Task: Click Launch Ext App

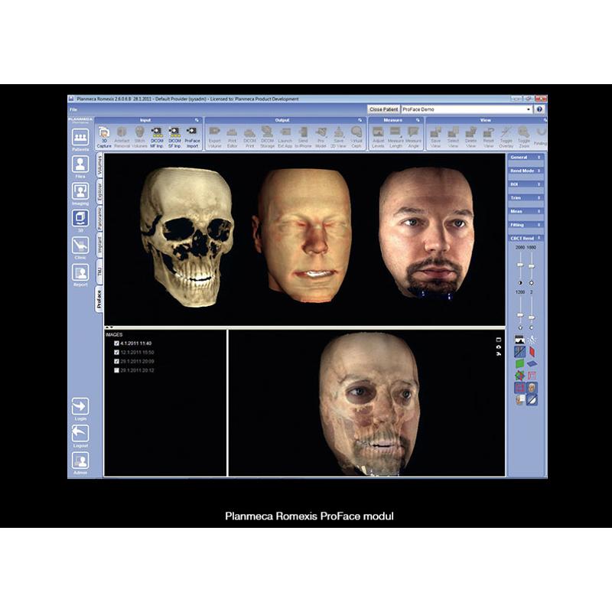Action: coord(285,137)
